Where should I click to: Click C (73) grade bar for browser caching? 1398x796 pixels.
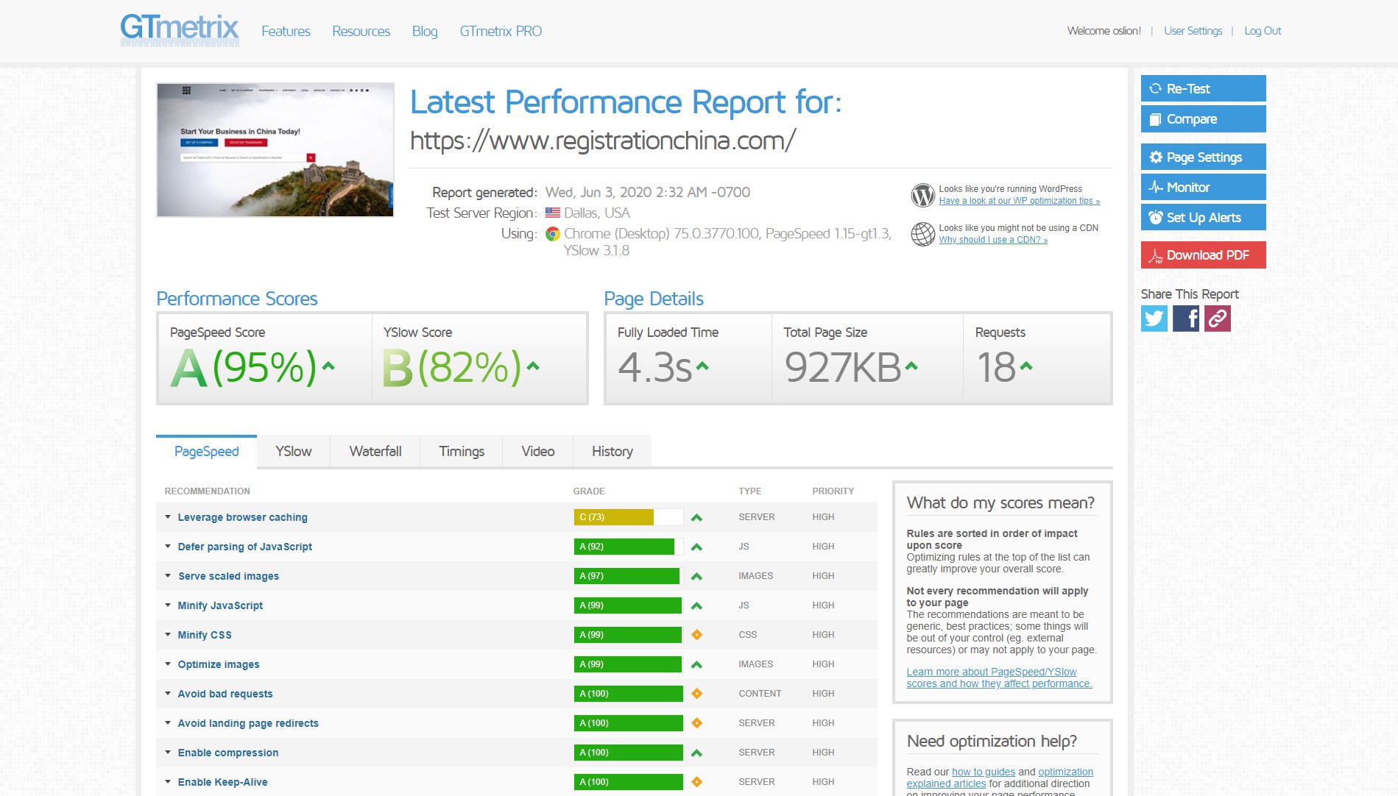(x=628, y=517)
